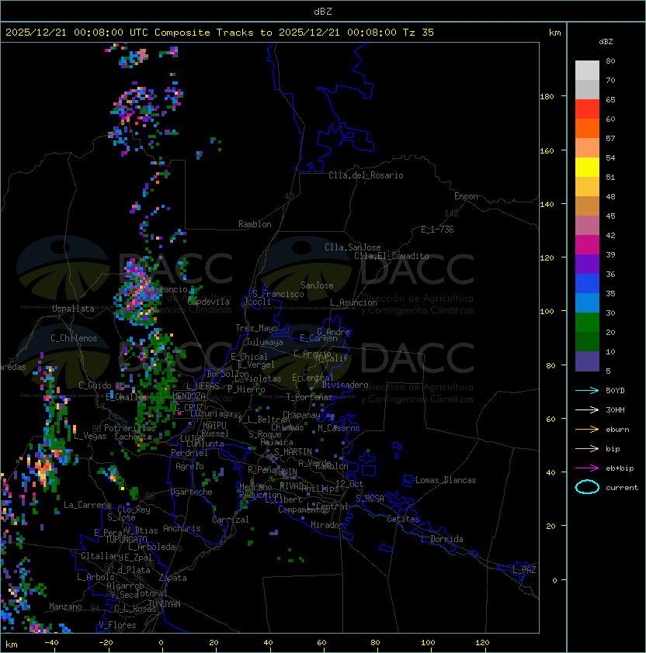Click the Tulumaya place label
Viewport: 646px width, 653px height.
pos(265,342)
